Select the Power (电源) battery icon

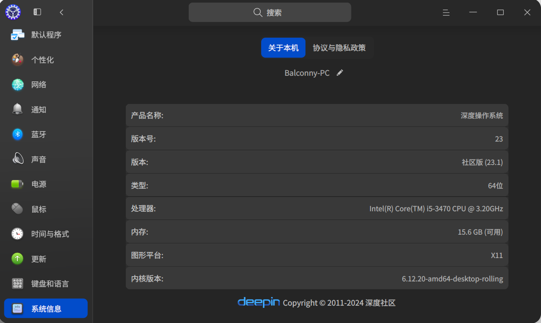17,184
